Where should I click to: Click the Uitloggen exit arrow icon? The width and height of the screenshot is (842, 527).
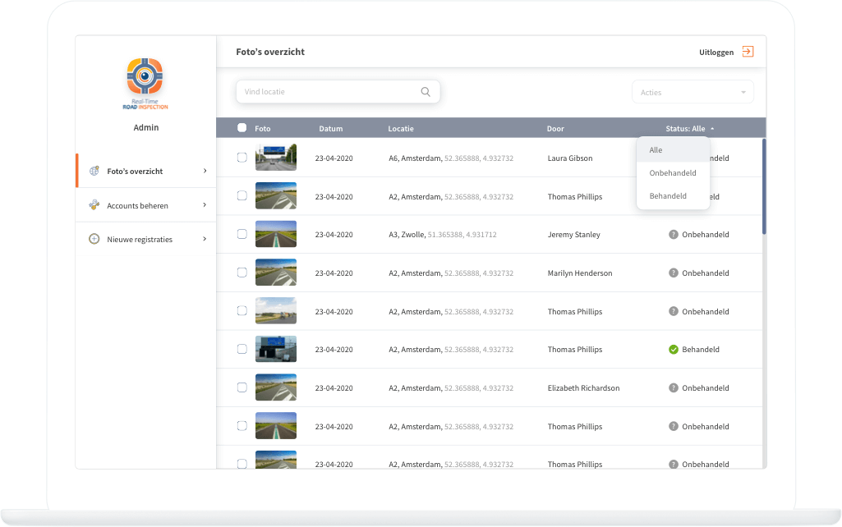pos(748,52)
